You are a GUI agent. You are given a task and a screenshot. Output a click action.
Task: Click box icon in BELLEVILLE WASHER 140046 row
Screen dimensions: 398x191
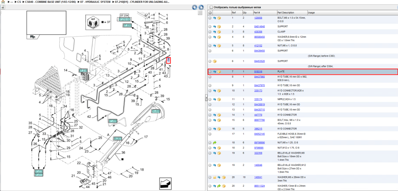(219, 165)
